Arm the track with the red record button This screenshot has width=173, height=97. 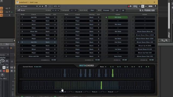(4, 71)
